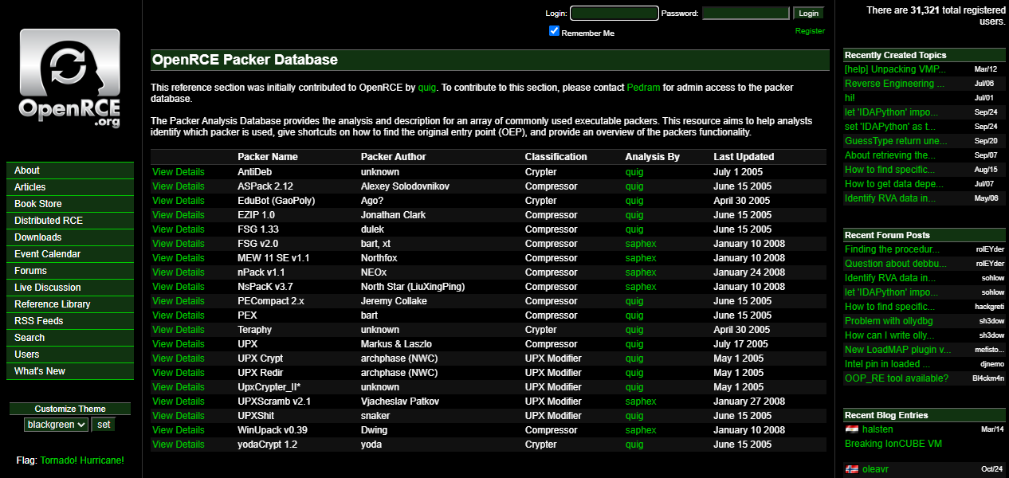Open the Customize Theme dropdown
The width and height of the screenshot is (1009, 478).
click(56, 425)
